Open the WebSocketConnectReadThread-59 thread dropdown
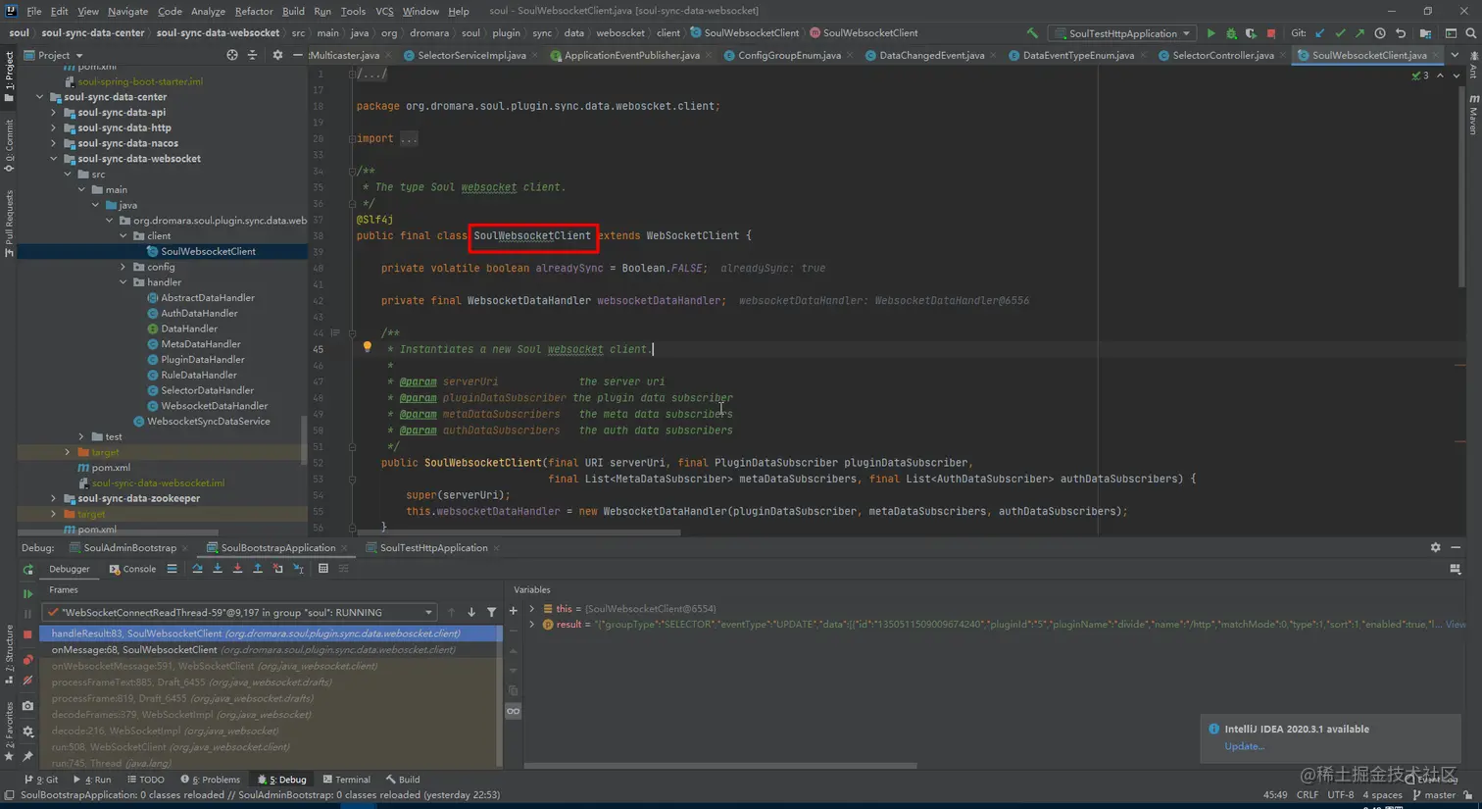 (x=240, y=612)
